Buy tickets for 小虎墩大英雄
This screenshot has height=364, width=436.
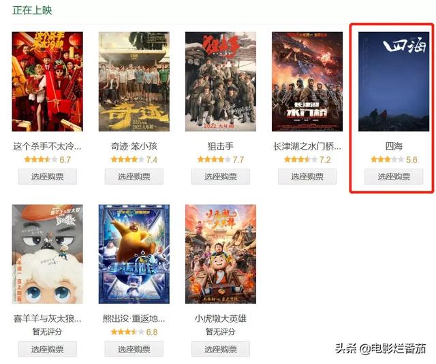(x=221, y=349)
